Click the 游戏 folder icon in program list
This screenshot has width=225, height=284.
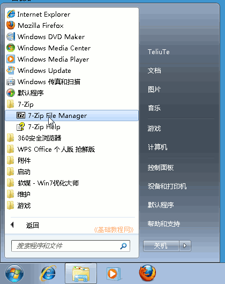[x=10, y=205]
